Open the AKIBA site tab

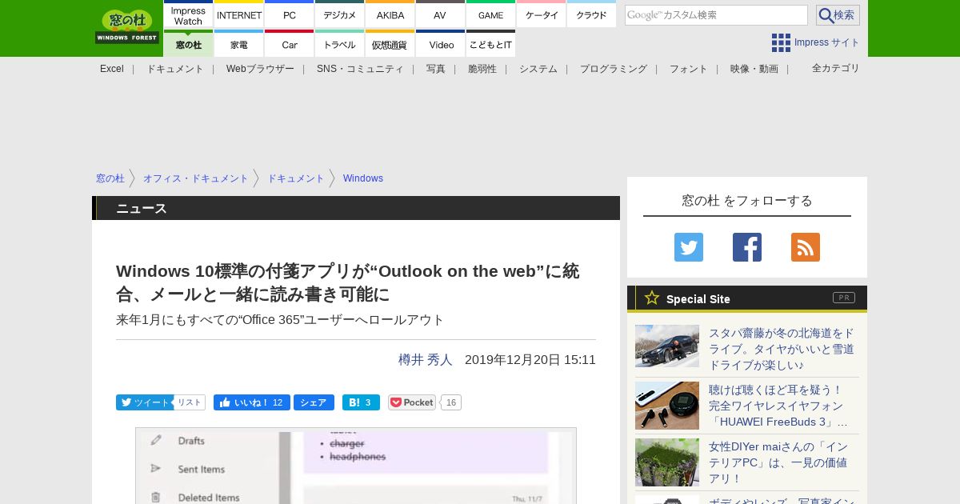390,15
